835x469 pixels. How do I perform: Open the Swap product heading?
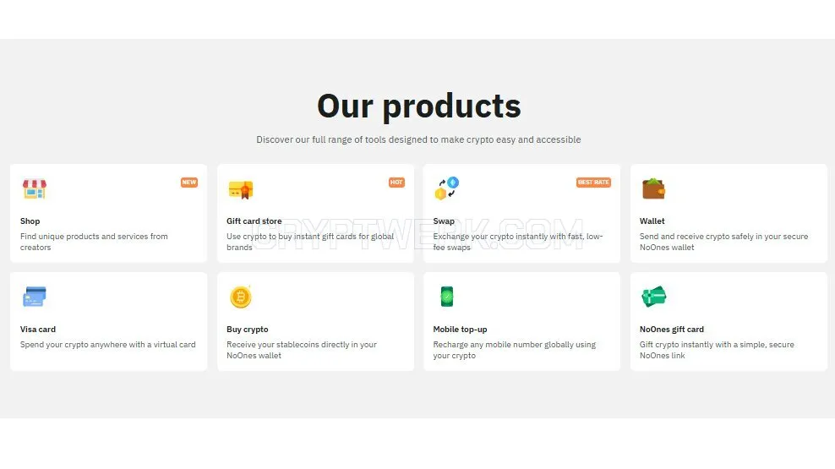[x=444, y=221]
